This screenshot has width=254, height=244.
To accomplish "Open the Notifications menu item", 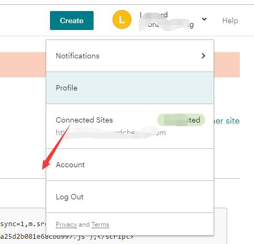I will point(130,56).
